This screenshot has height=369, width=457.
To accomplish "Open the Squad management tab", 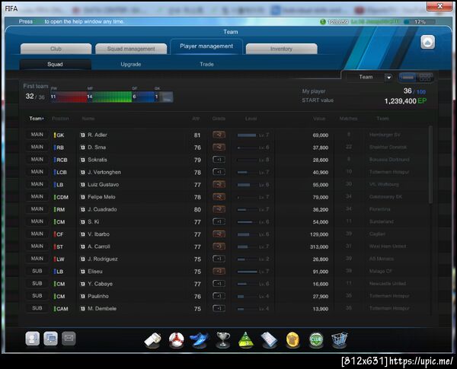I will [131, 49].
